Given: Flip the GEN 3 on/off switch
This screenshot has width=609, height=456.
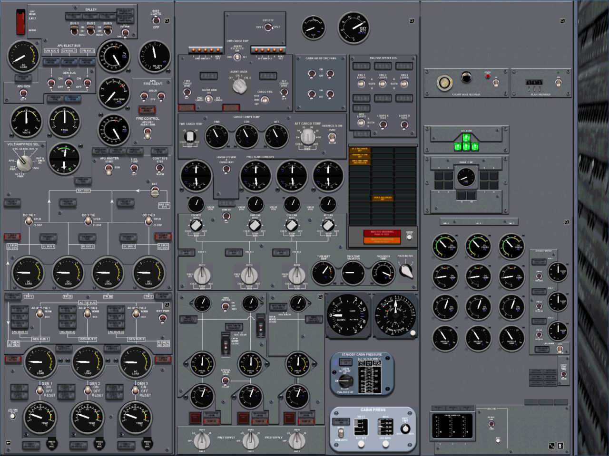Looking at the screenshot, I should 135,391.
